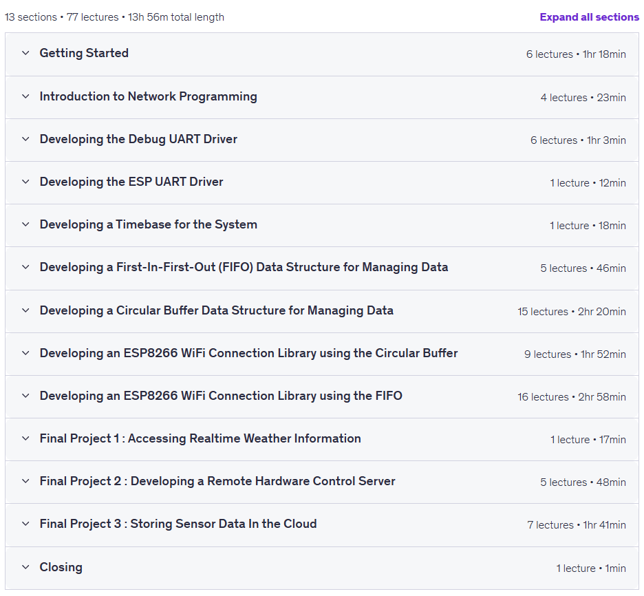The width and height of the screenshot is (644, 596).
Task: Expand the Closing section chevron
Action: (x=25, y=567)
